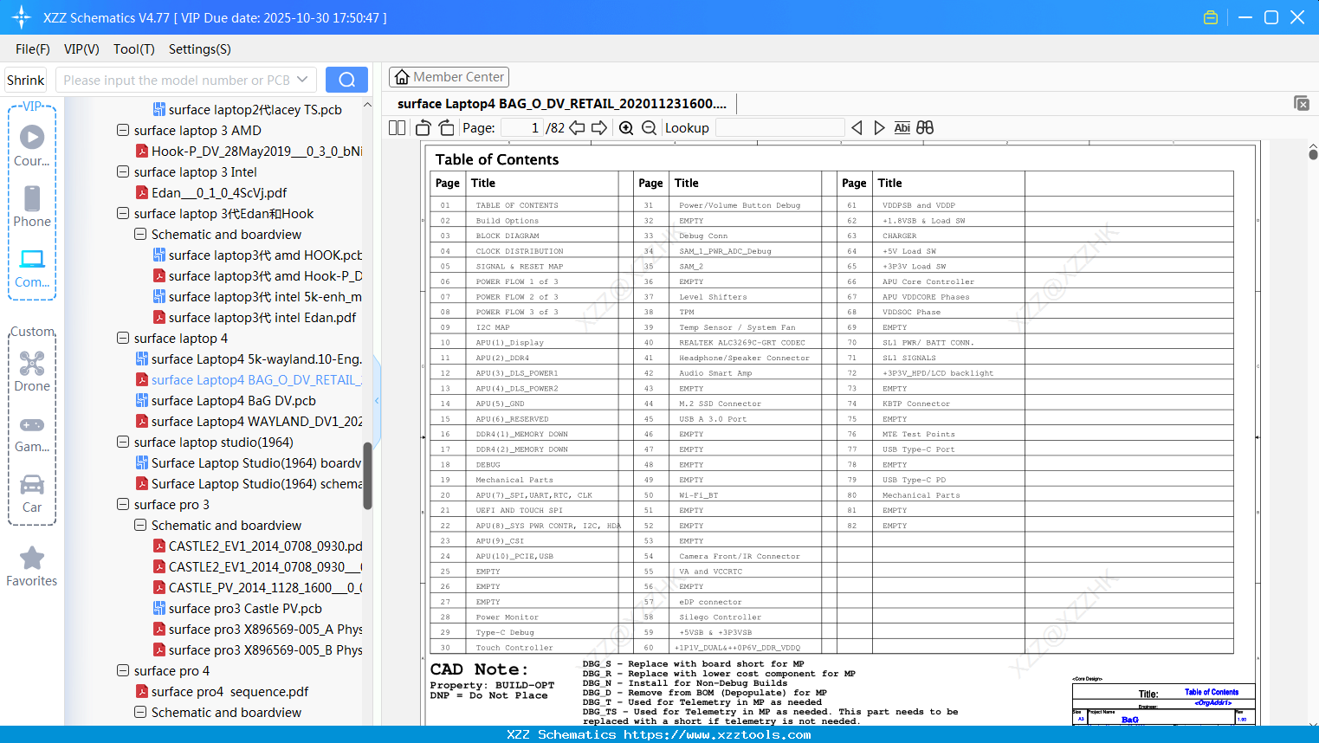Image resolution: width=1319 pixels, height=743 pixels.
Task: Click the binoculars search icon
Action: (925, 127)
